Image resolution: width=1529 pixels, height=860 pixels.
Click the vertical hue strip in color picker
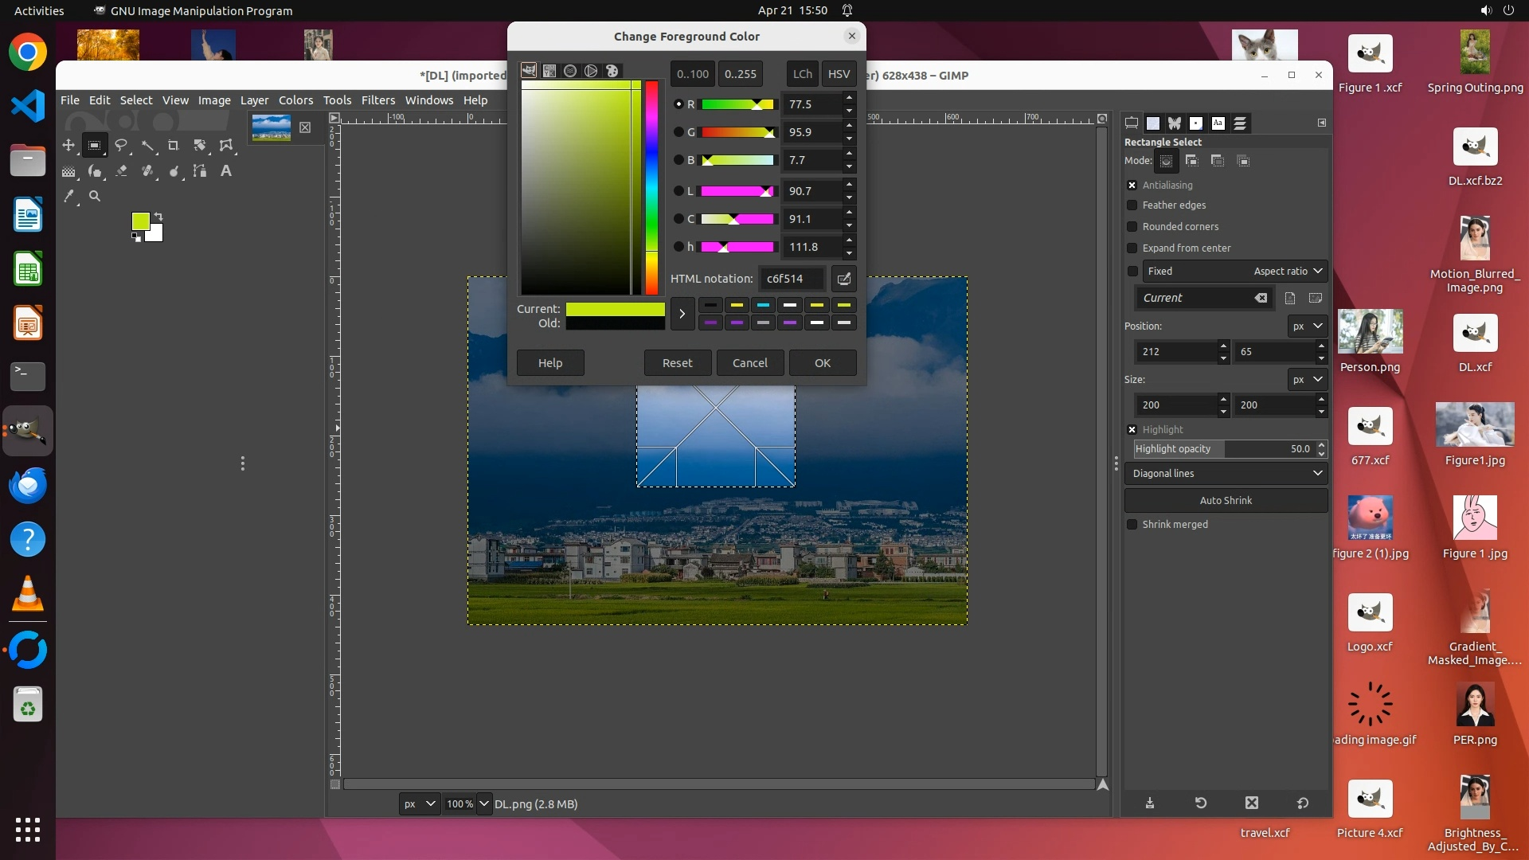pyautogui.click(x=651, y=187)
